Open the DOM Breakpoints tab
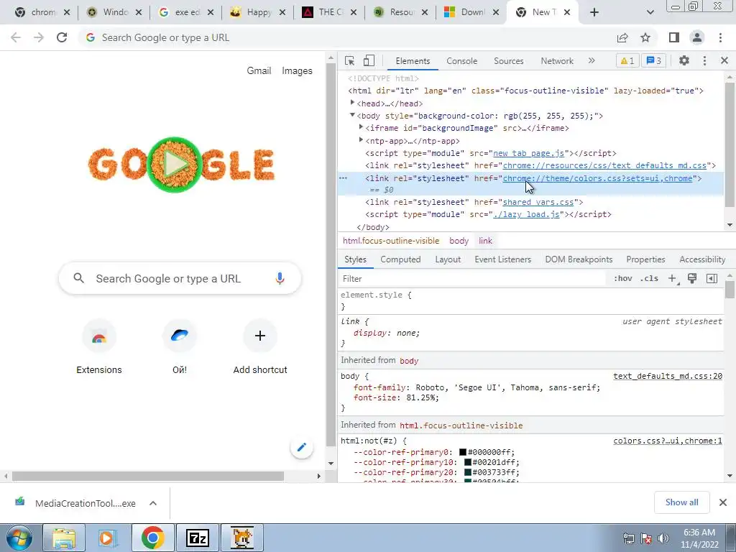Screen dimensions: 736x552 coord(579,259)
